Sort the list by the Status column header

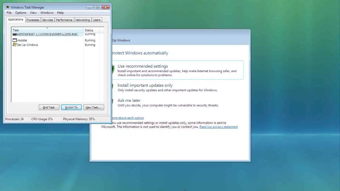tap(91, 30)
